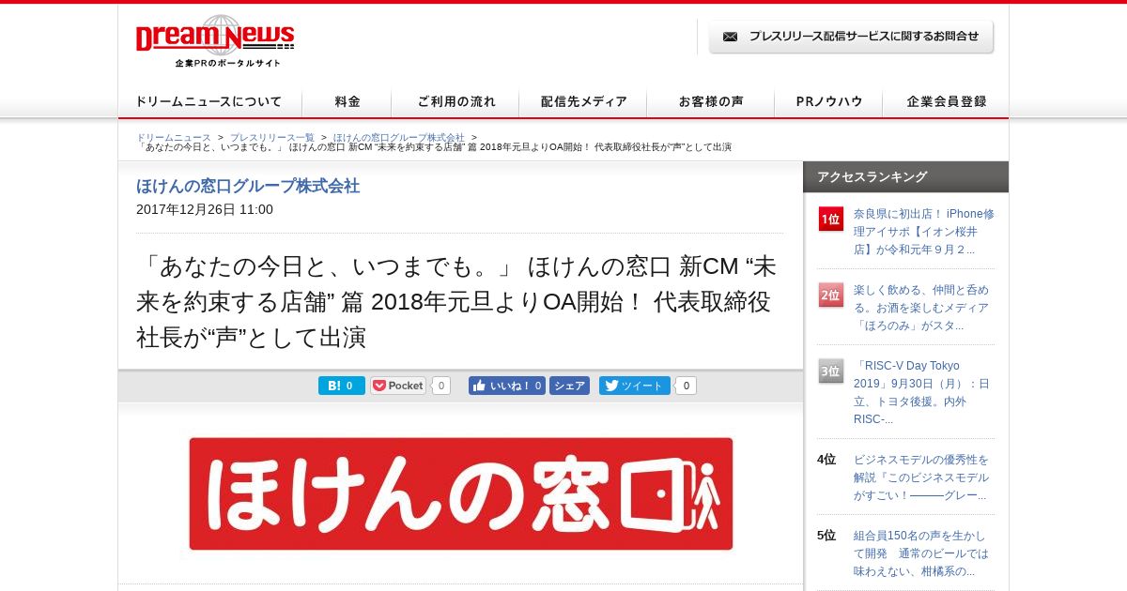
Task: Open the PRノウハウ navigation item
Action: click(829, 102)
